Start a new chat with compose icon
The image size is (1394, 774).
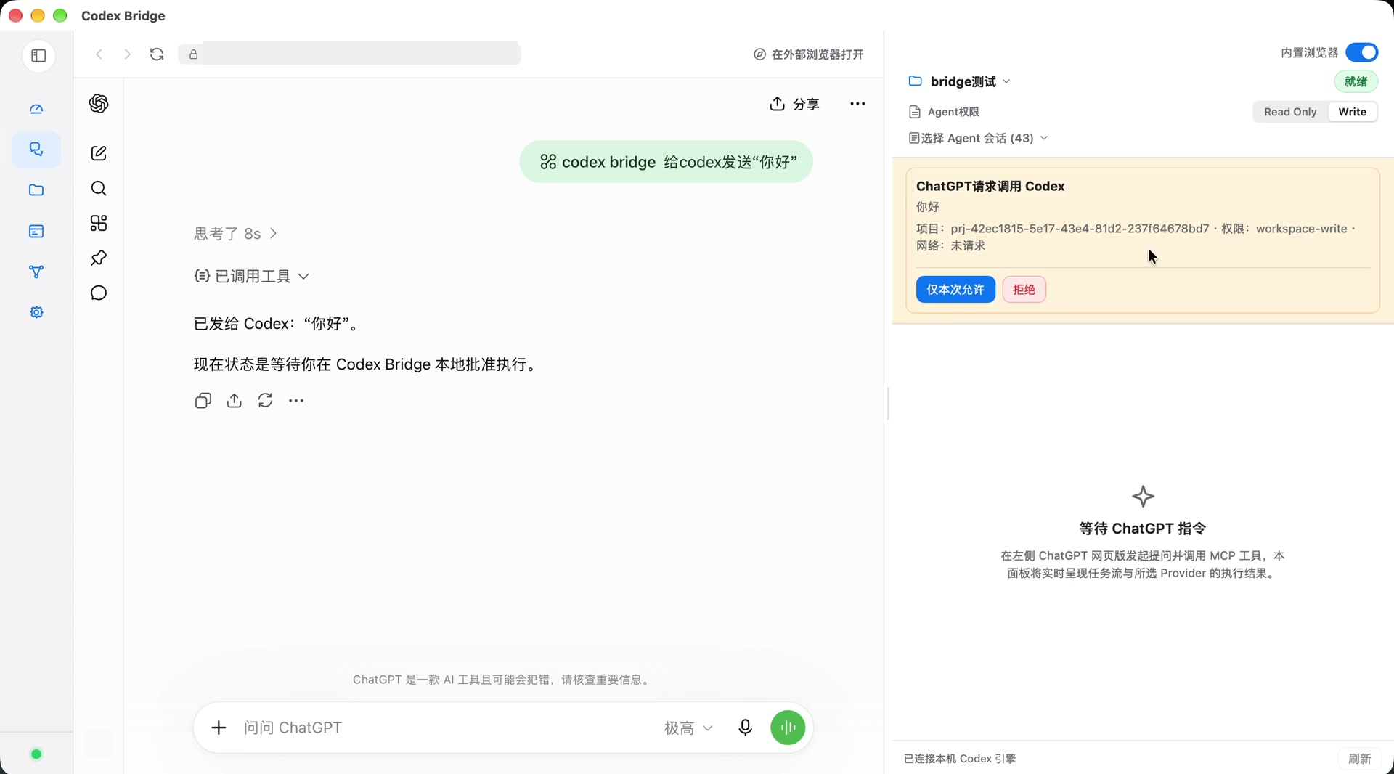pyautogui.click(x=99, y=153)
